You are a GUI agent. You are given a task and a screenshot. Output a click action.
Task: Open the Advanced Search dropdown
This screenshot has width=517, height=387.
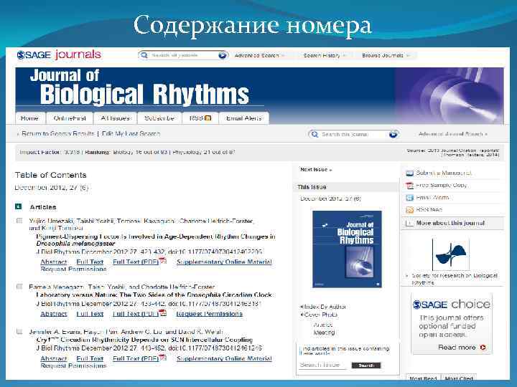click(x=259, y=55)
